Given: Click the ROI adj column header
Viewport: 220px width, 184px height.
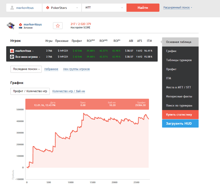Looking at the screenshot, I should (103, 41).
